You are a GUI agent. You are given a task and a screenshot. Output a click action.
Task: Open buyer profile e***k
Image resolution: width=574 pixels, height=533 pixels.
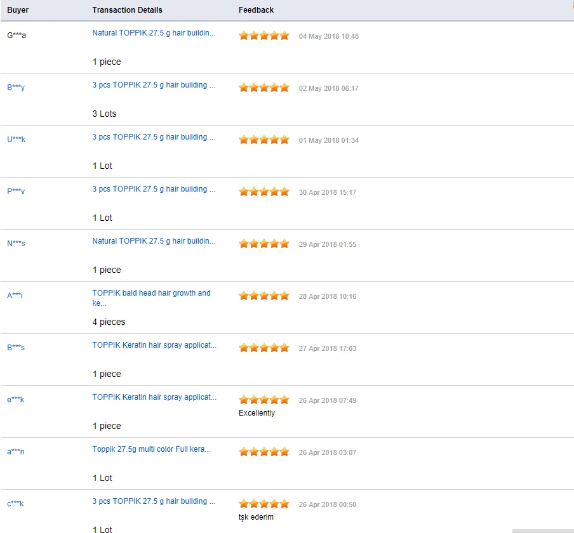(x=16, y=400)
